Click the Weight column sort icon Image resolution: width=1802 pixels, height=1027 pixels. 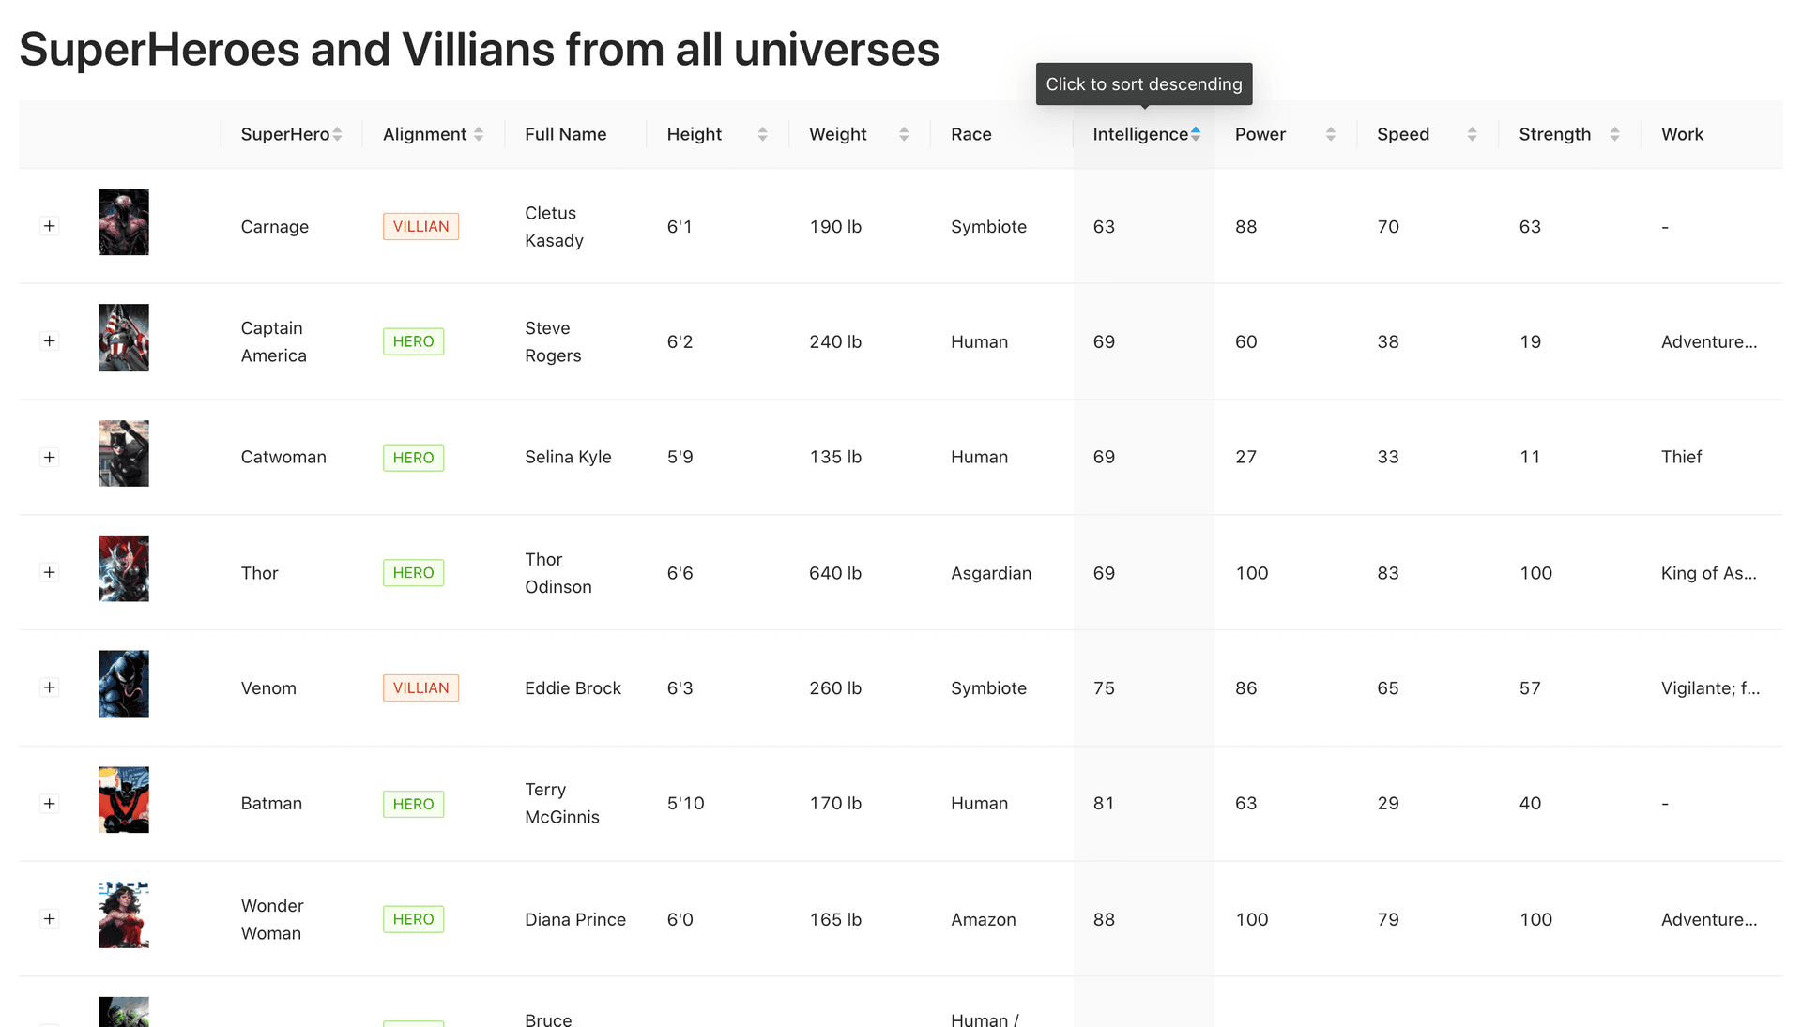click(904, 133)
